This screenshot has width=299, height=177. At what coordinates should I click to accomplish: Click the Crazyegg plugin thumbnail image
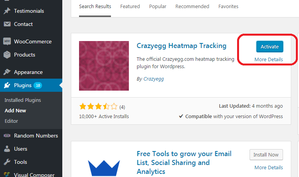tap(104, 66)
